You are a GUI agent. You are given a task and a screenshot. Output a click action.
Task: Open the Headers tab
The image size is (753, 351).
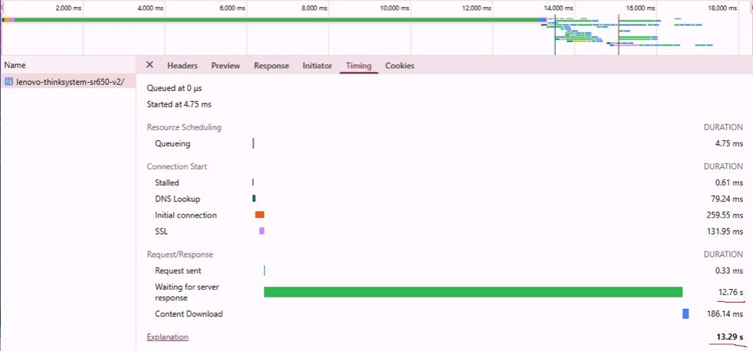point(182,66)
